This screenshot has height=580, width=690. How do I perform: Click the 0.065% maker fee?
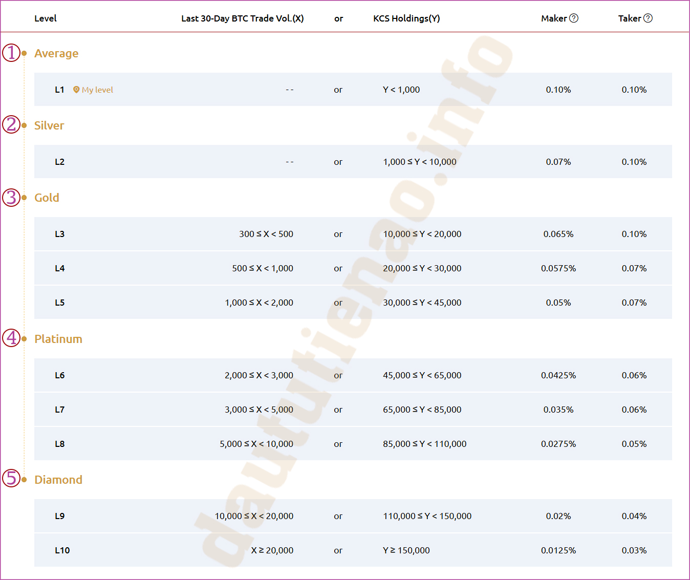coord(558,234)
